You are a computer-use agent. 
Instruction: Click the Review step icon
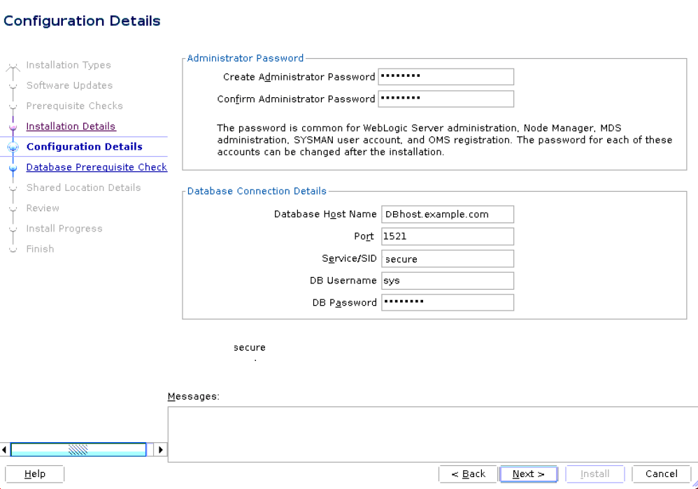click(x=14, y=208)
